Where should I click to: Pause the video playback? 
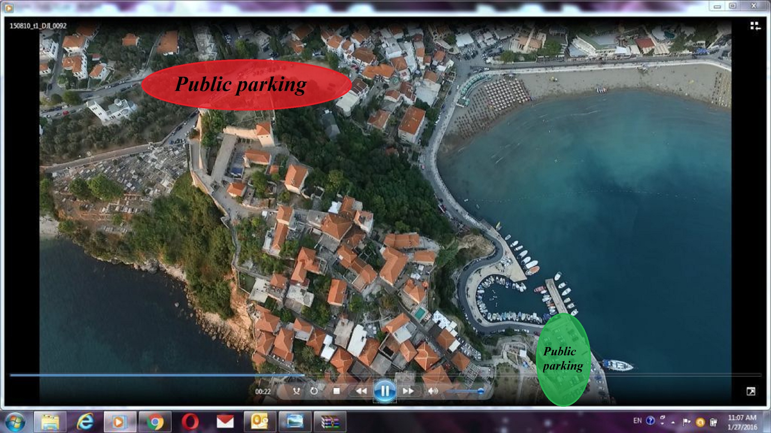[385, 391]
